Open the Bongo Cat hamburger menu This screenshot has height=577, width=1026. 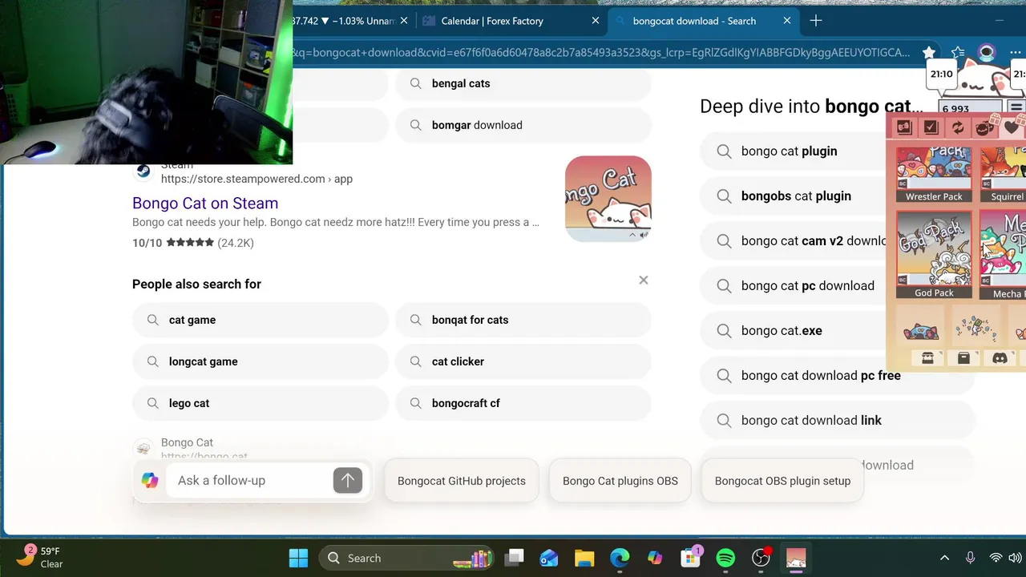pos(1016,108)
